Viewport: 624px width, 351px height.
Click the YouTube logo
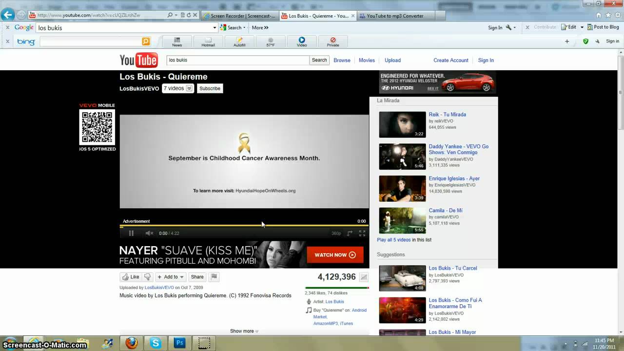click(x=138, y=60)
